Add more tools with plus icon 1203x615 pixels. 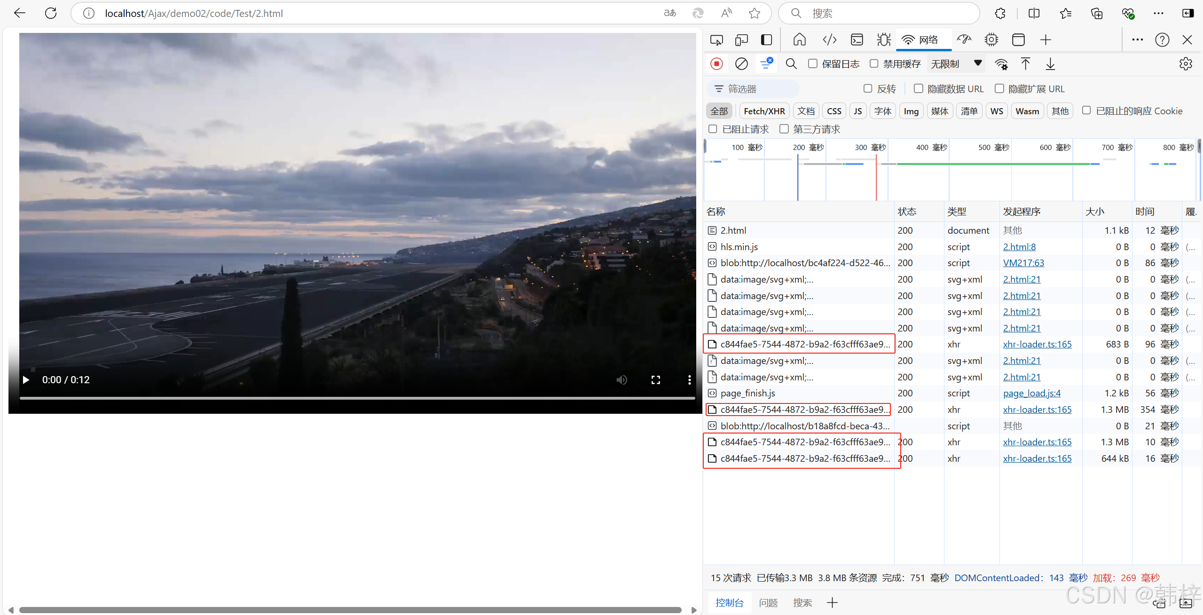(1046, 40)
